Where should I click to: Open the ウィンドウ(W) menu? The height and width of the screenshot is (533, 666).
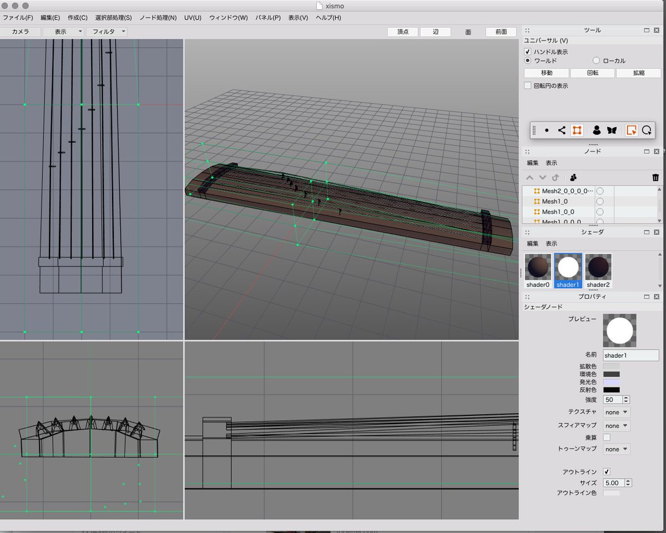point(228,18)
